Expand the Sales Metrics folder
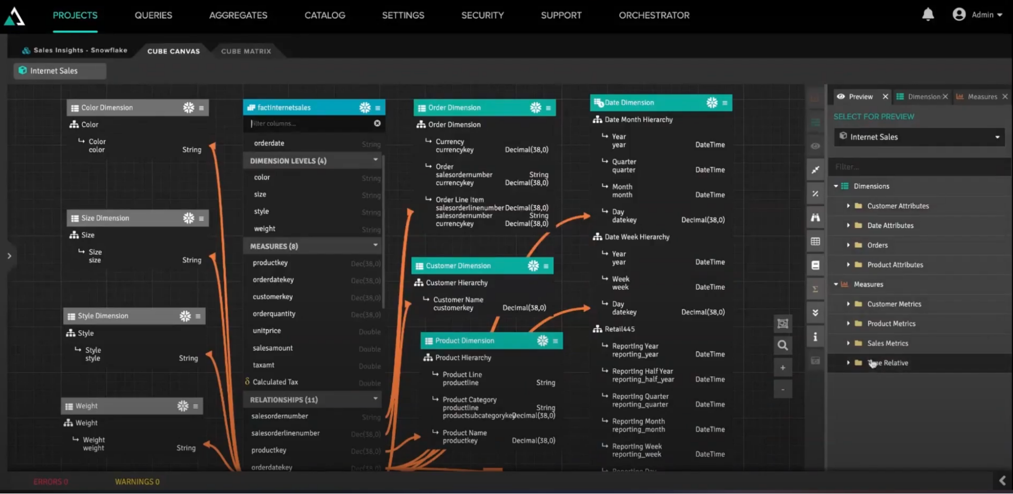Viewport: 1013px width, 494px height. coord(848,343)
